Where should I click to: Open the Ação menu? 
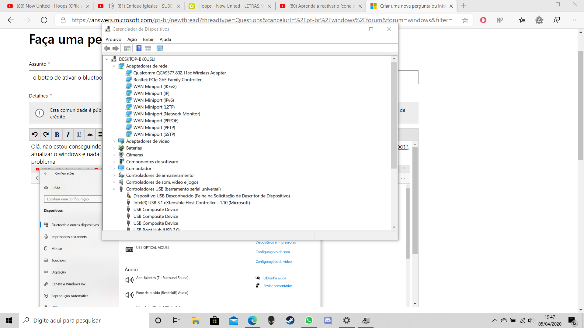tap(132, 39)
